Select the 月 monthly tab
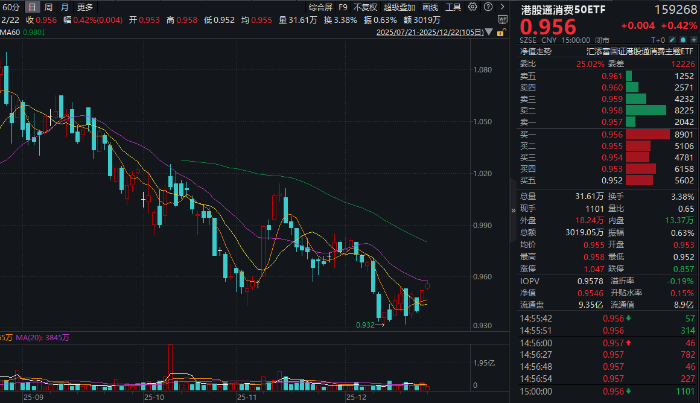The image size is (700, 403). [x=65, y=7]
